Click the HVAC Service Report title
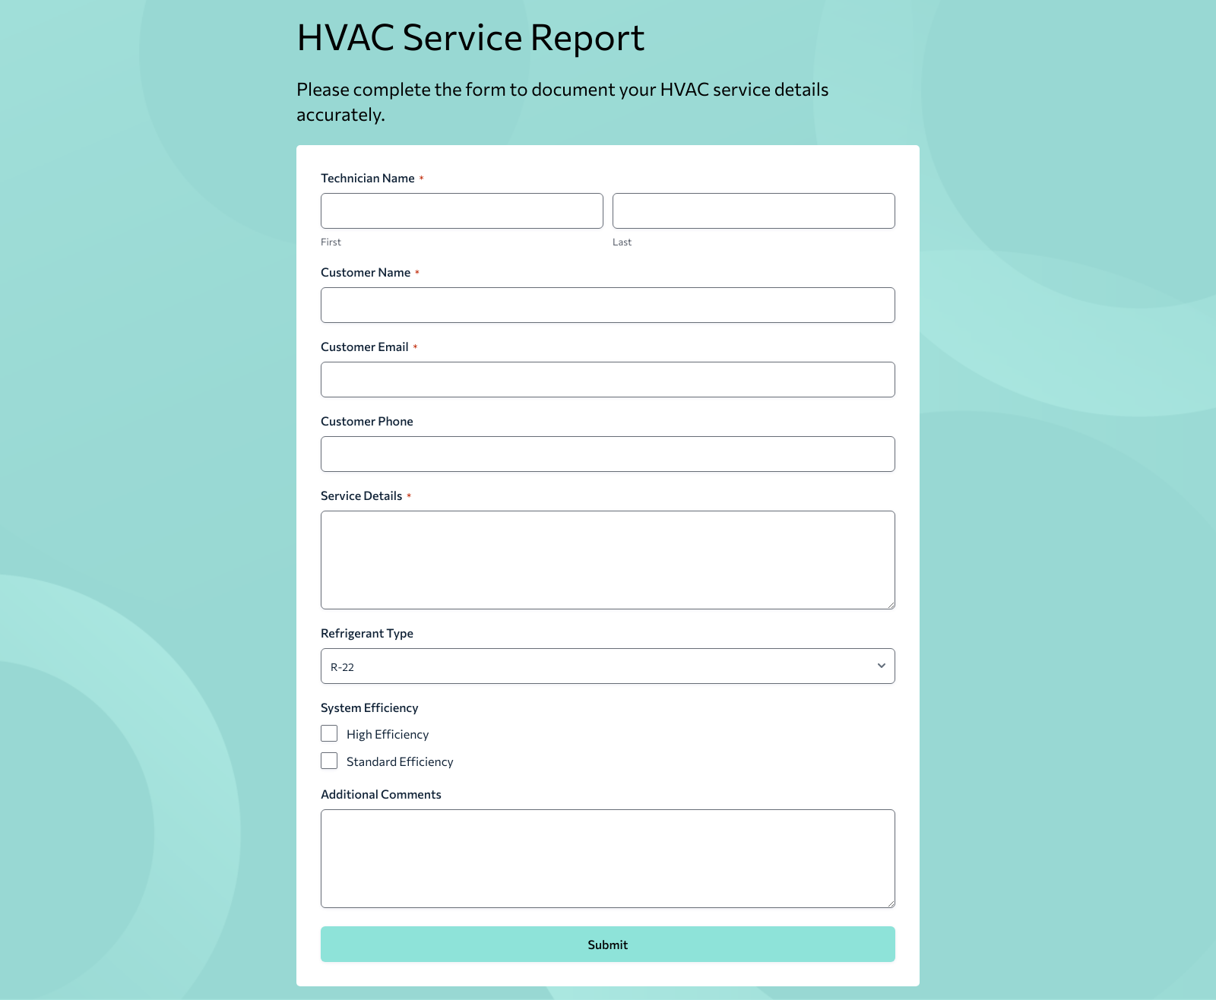The image size is (1216, 1000). [470, 37]
